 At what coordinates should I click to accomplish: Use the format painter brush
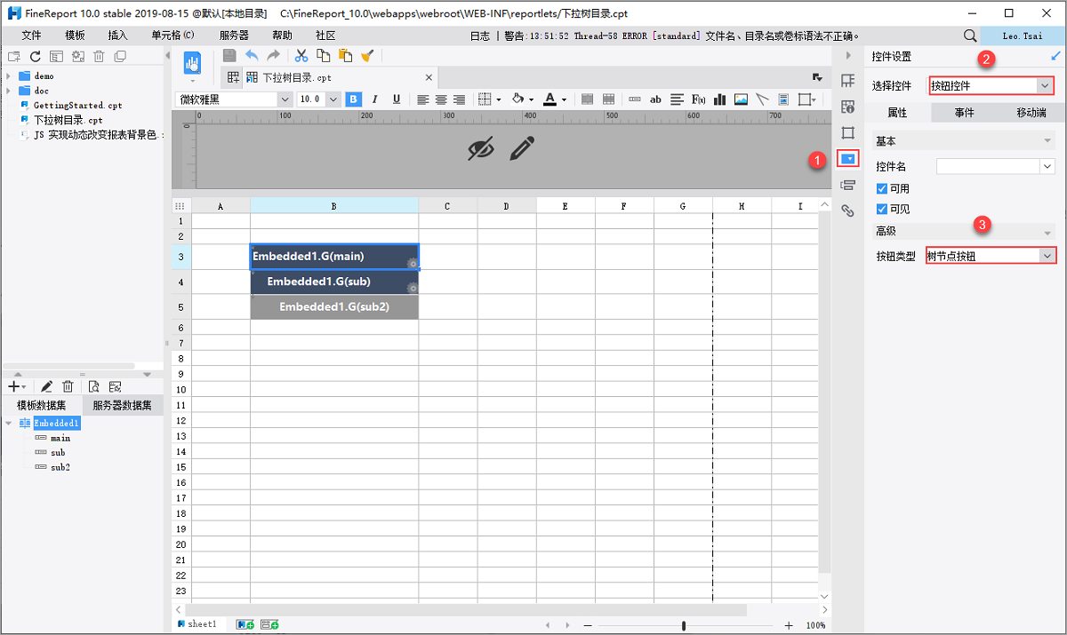pyautogui.click(x=366, y=55)
